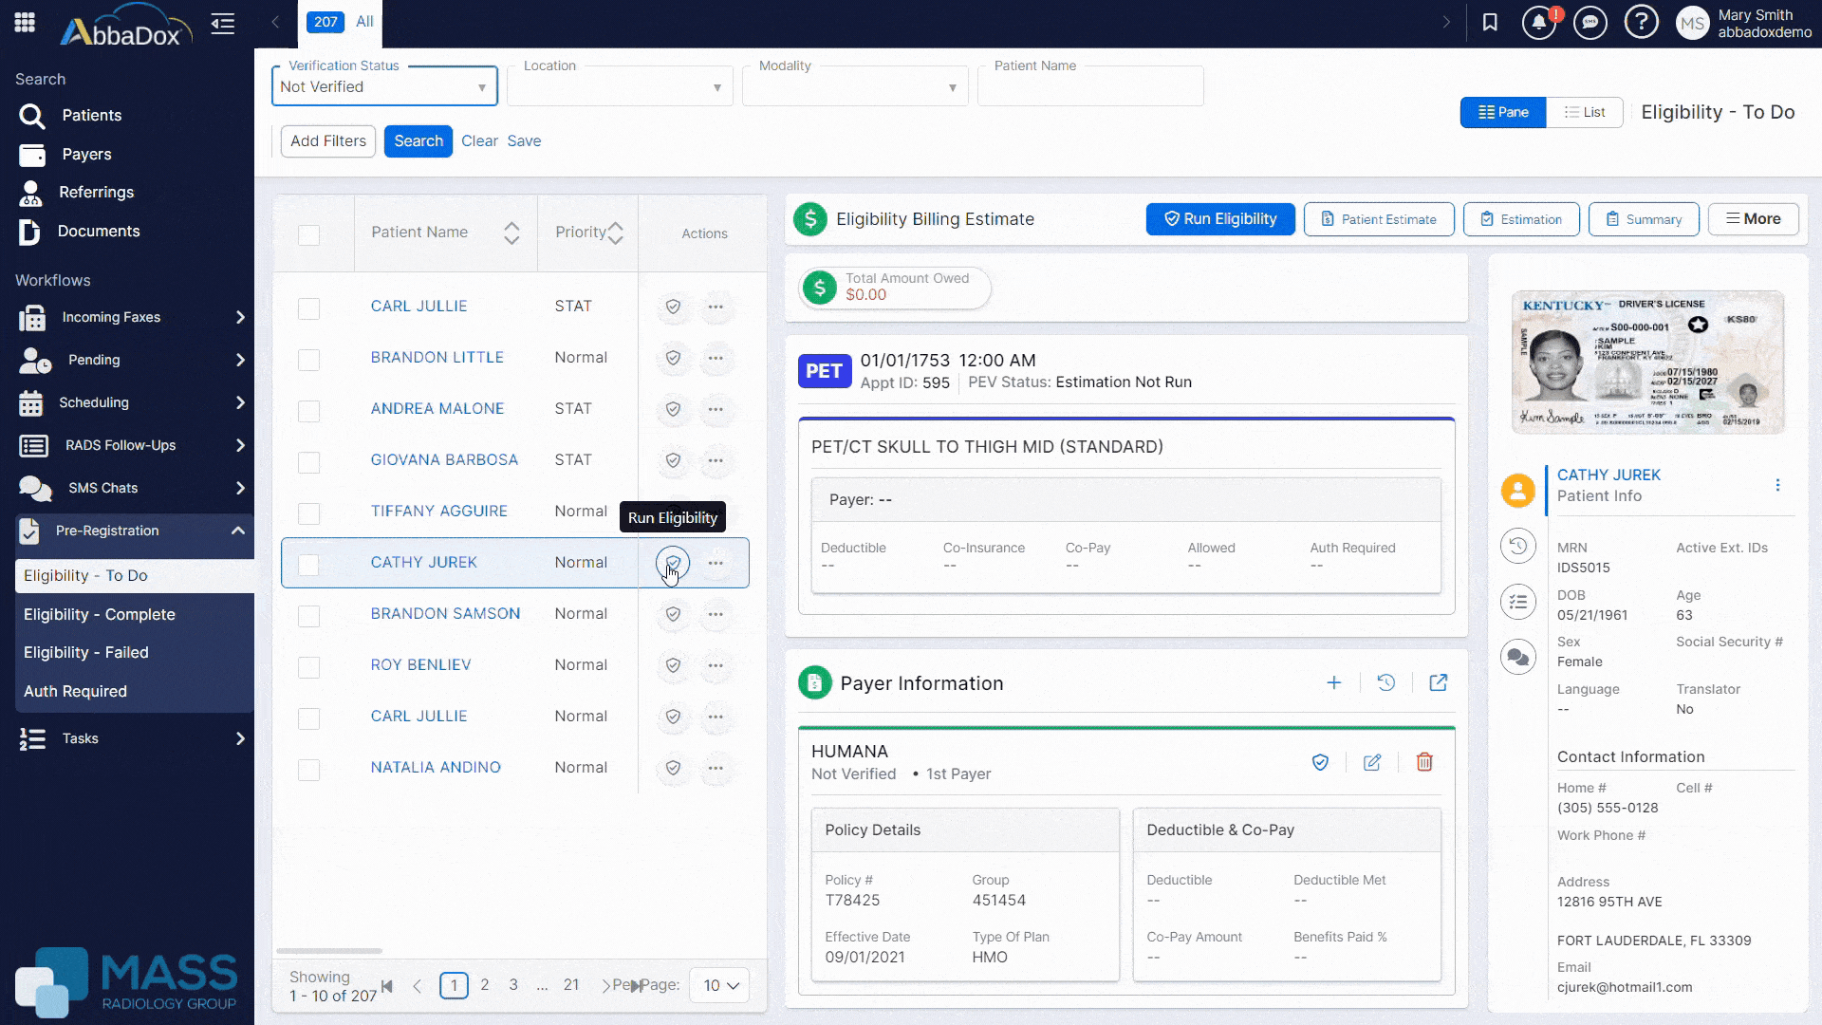Switch to List view tab
This screenshot has height=1025, width=1822.
tap(1584, 112)
